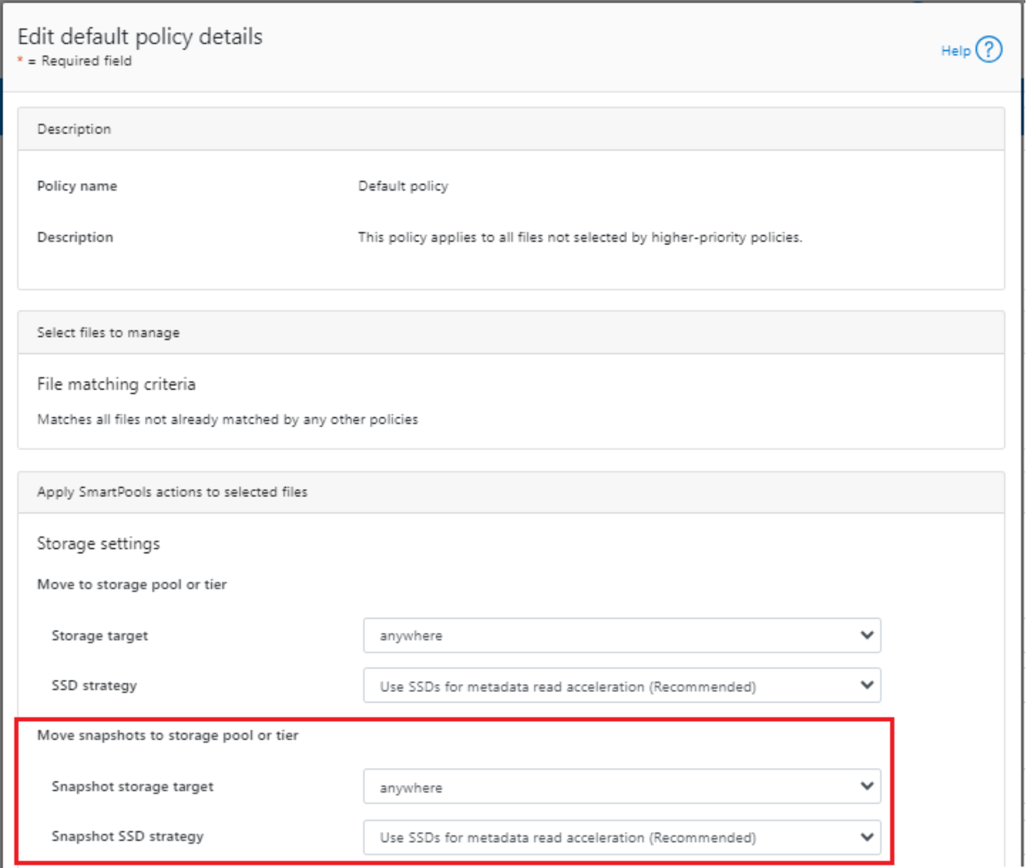This screenshot has width=1026, height=868.
Task: Click the 'Select files to manage' section header
Action: pos(511,332)
